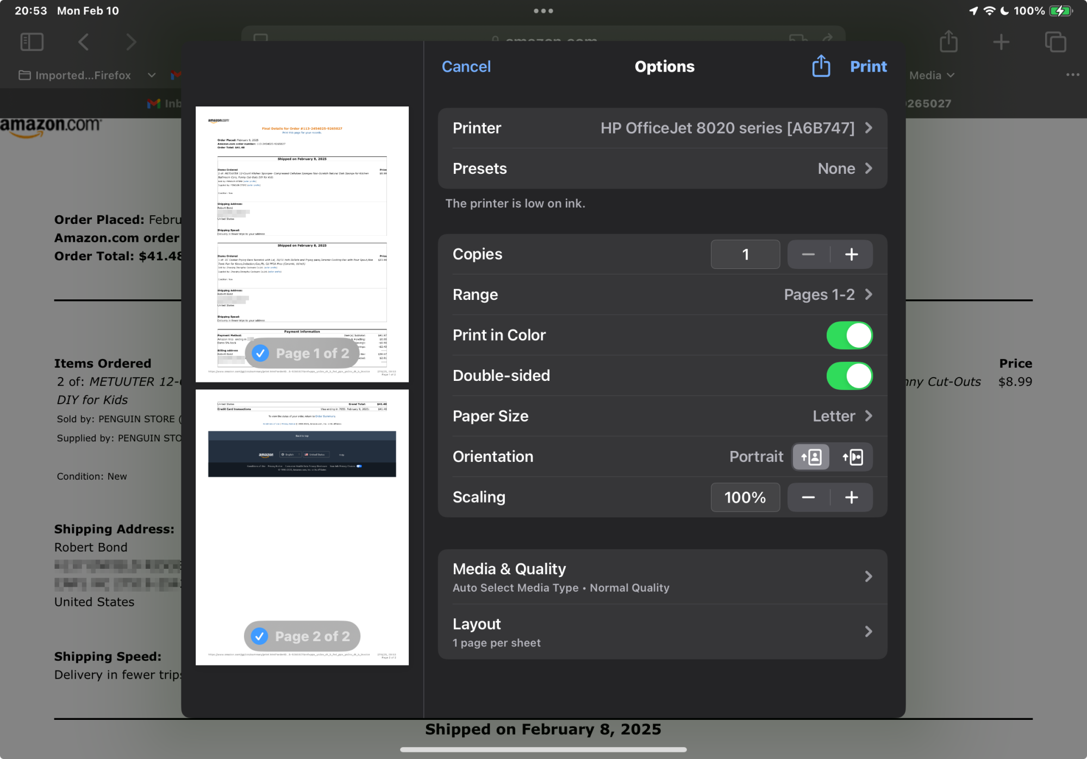Open the tab overview icon
The height and width of the screenshot is (759, 1087).
(x=1055, y=42)
